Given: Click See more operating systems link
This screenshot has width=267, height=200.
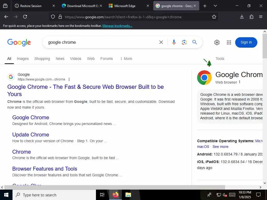Looking at the screenshot, I should click(220, 147).
